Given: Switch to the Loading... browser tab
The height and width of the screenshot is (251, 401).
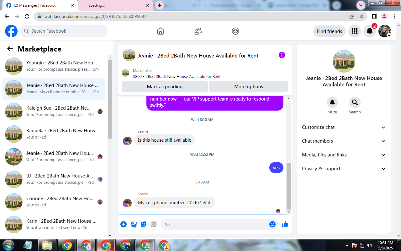Looking at the screenshot, I should tap(115, 5).
